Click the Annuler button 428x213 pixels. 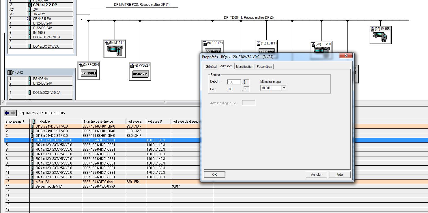coord(316,175)
